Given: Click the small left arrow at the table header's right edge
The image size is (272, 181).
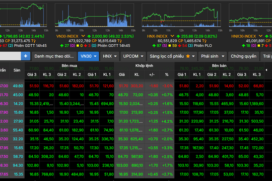Looking at the screenshot, I should click(266, 70).
